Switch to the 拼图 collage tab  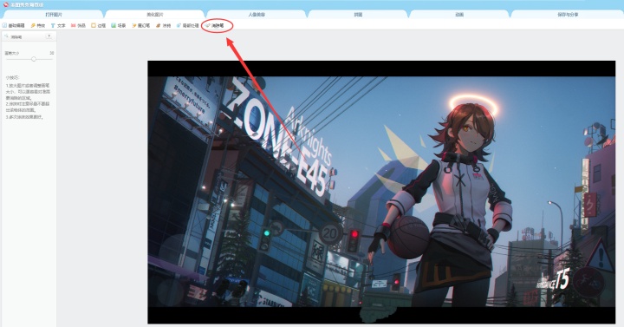[x=358, y=15]
